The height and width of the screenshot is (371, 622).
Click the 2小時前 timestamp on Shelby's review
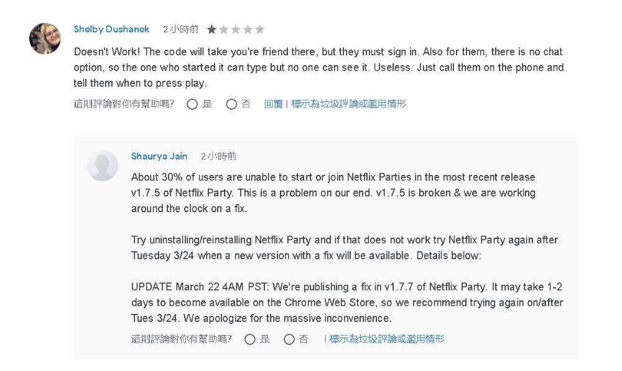[x=181, y=29]
